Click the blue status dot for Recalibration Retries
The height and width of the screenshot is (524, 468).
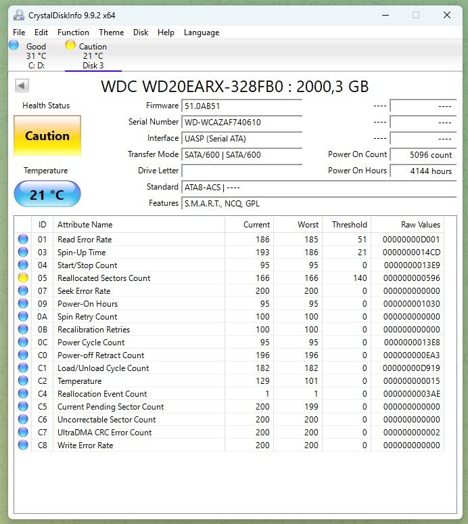[x=23, y=329]
